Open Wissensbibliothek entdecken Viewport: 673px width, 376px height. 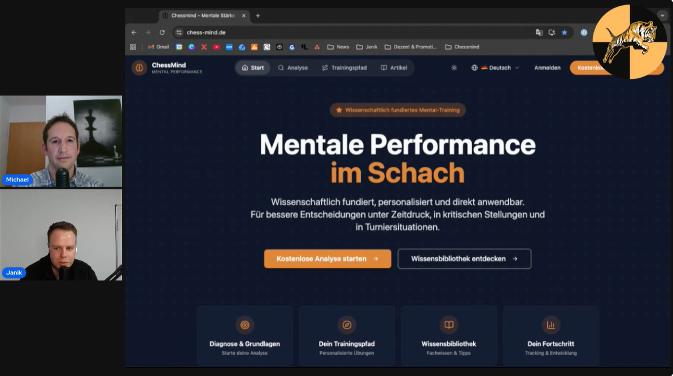(x=464, y=258)
